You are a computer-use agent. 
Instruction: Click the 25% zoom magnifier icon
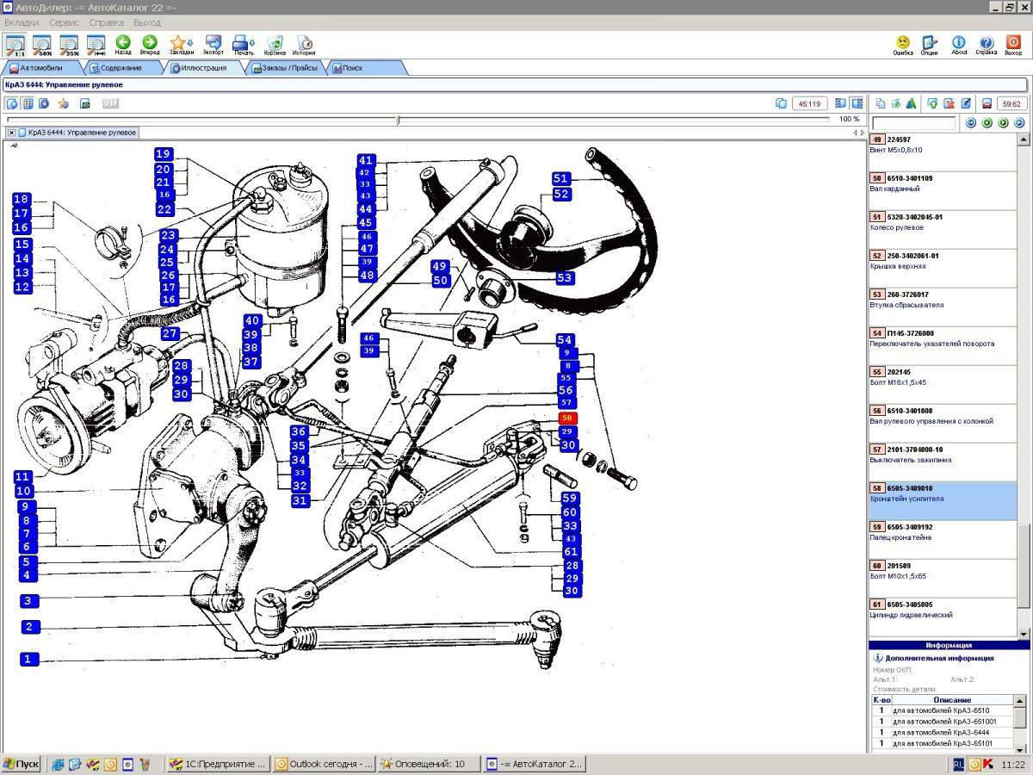69,43
